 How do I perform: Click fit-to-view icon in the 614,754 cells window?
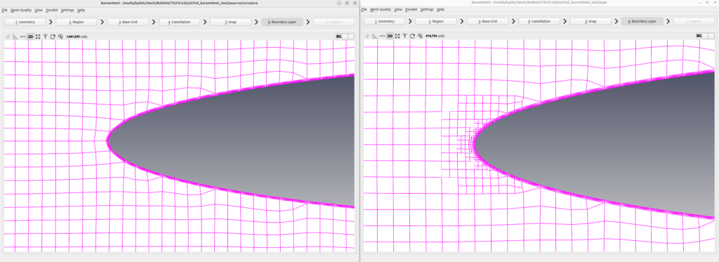click(397, 36)
